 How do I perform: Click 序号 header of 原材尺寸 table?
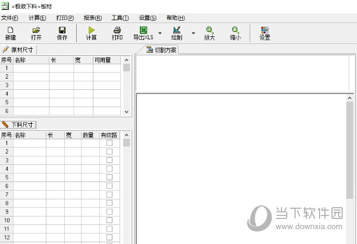(x=7, y=60)
